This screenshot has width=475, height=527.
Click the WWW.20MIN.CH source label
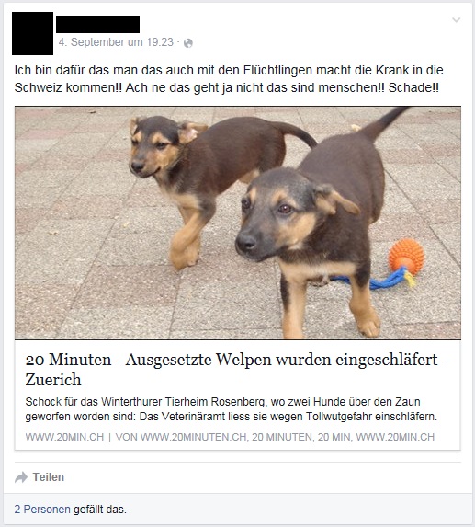pos(64,437)
